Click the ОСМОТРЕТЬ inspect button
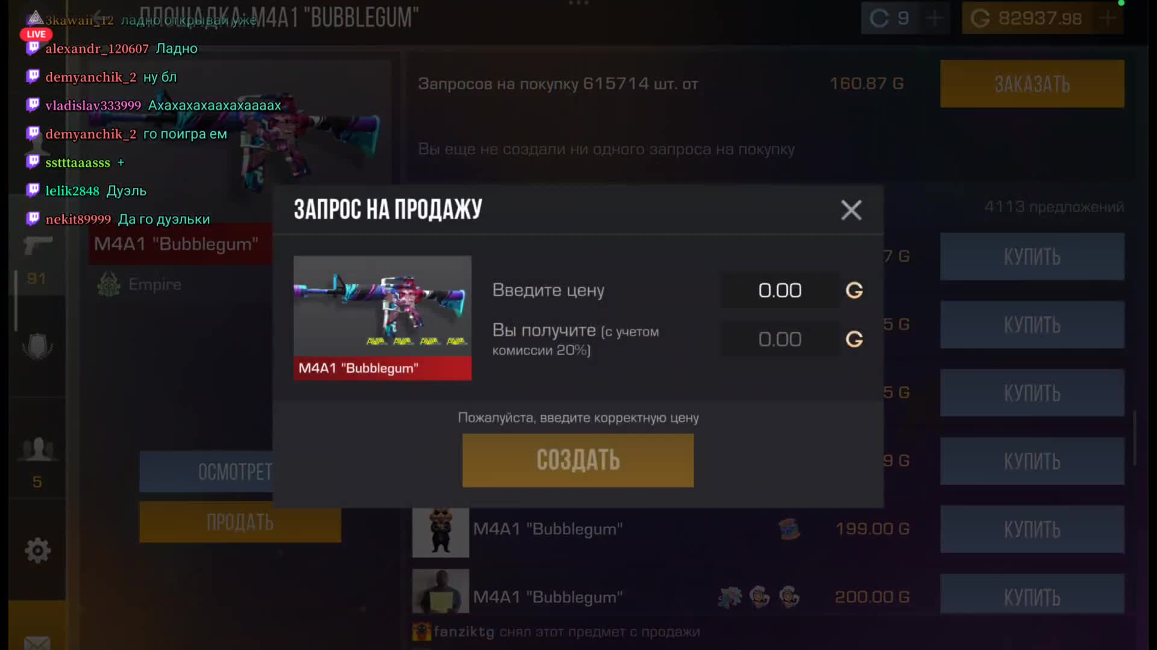This screenshot has height=650, width=1157. [x=206, y=472]
